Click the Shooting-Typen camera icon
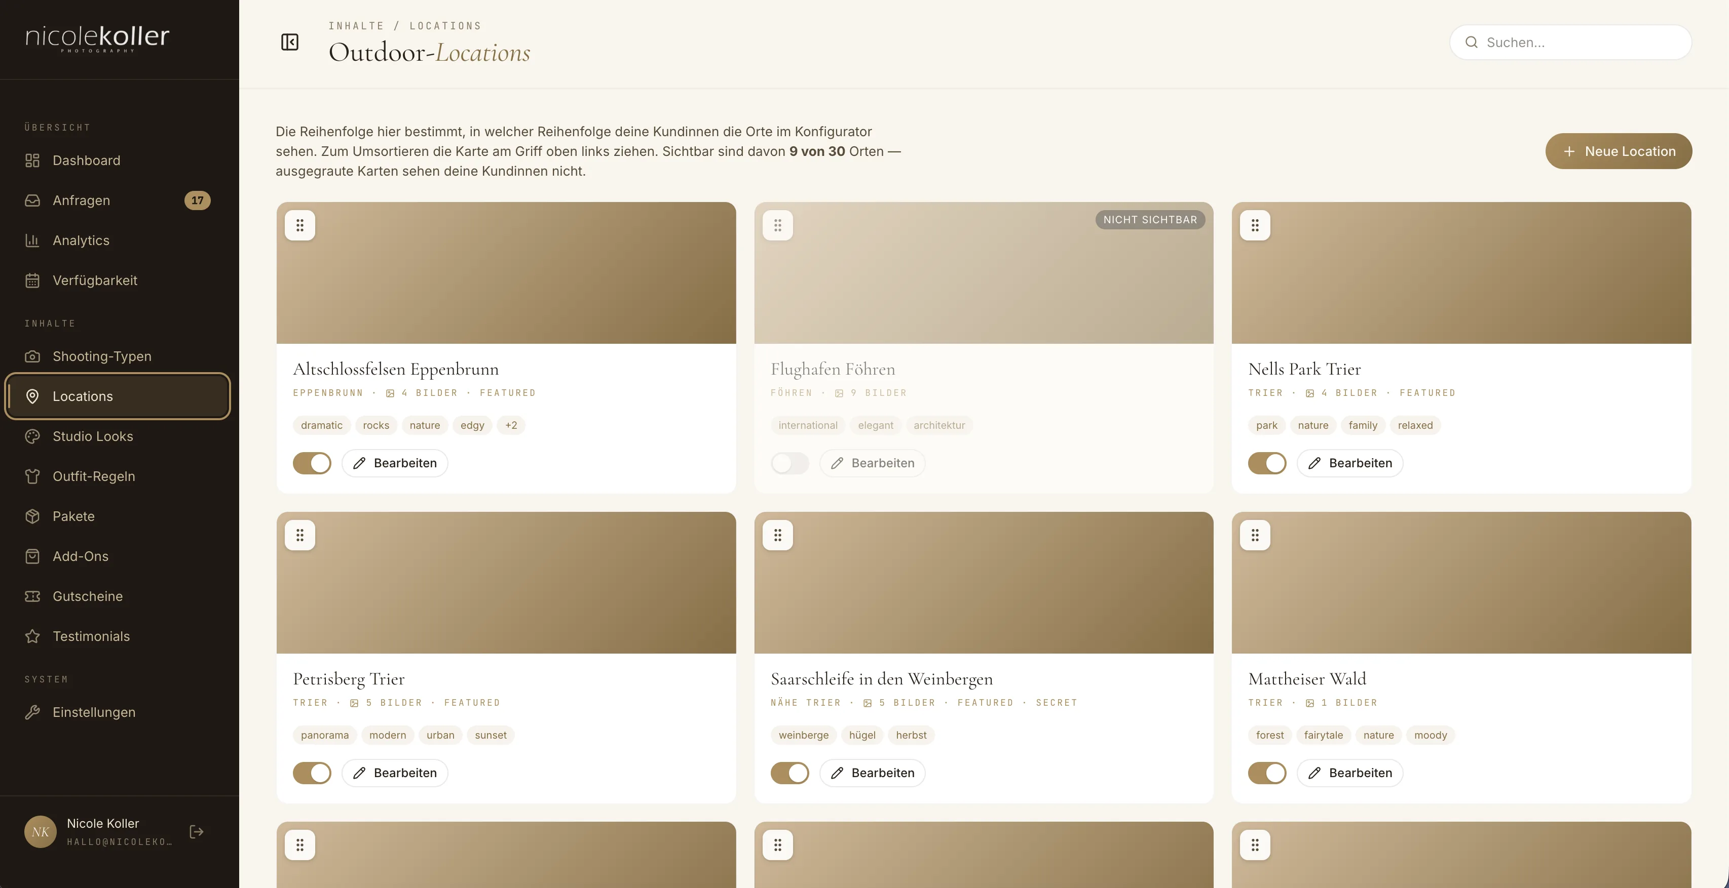Viewport: 1729px width, 888px height. (32, 356)
